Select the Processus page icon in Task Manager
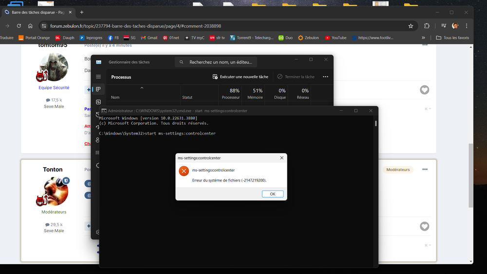 click(x=98, y=89)
